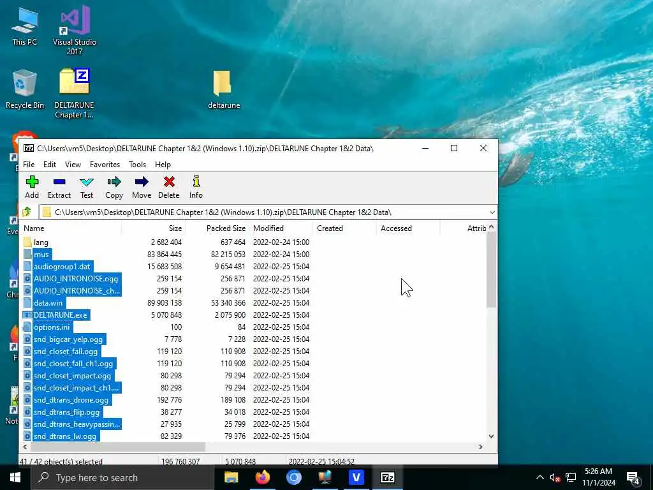Screen dimensions: 653x490
Task: Select the snd_closet_impact.ogg file
Action: pyautogui.click(x=73, y=375)
